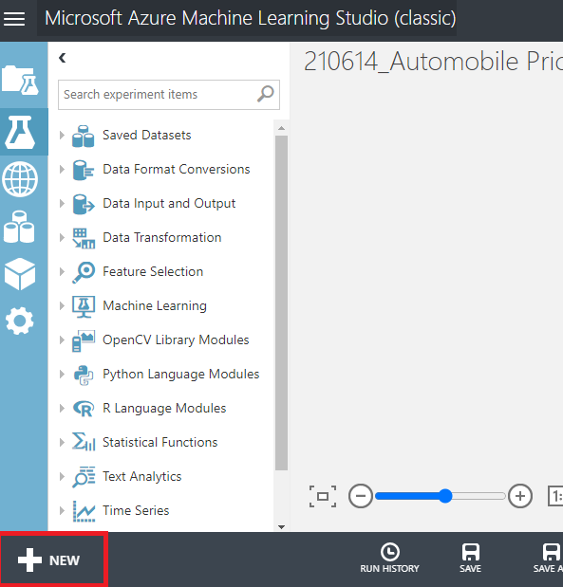
Task: Select the Experiments flask sidebar icon
Action: tap(20, 132)
